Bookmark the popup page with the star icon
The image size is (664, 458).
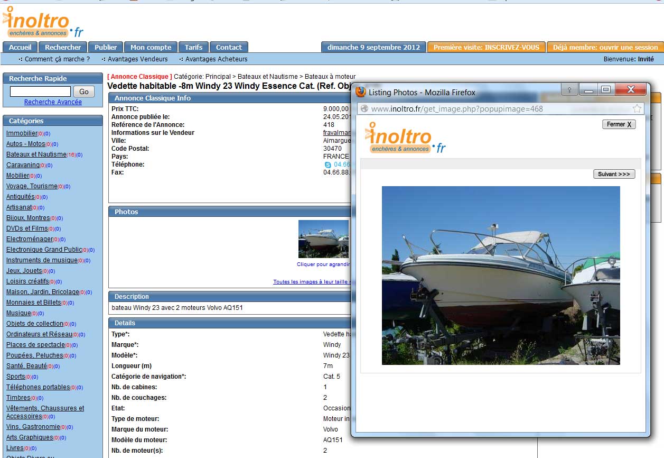pyautogui.click(x=637, y=108)
